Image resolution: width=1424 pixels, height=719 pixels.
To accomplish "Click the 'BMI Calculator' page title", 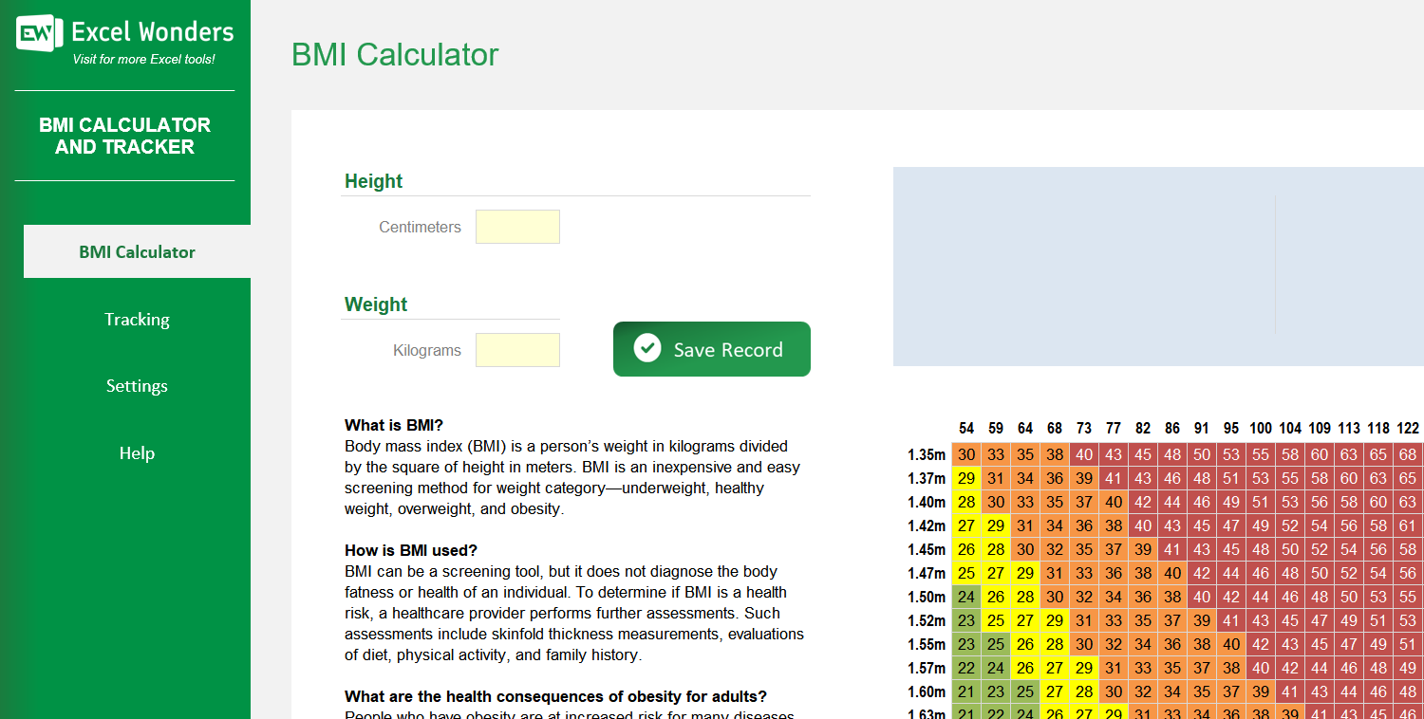I will [x=395, y=55].
